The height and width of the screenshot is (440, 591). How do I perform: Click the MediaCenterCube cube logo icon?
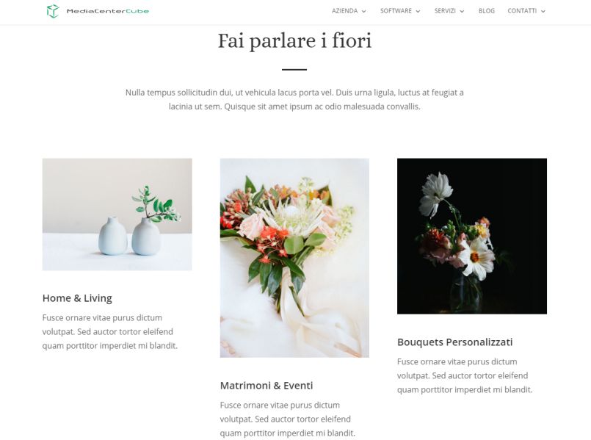point(53,11)
